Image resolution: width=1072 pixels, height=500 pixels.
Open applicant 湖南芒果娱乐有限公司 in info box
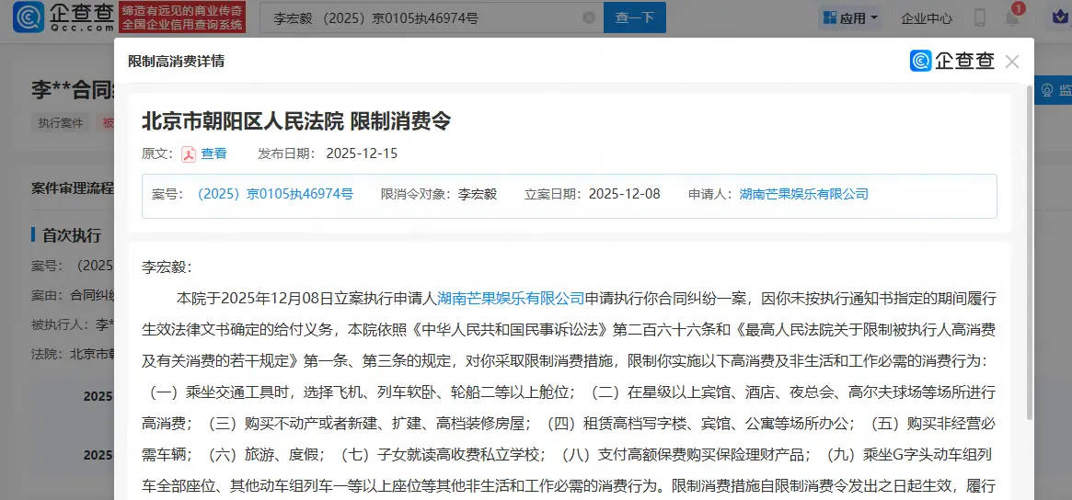(803, 194)
